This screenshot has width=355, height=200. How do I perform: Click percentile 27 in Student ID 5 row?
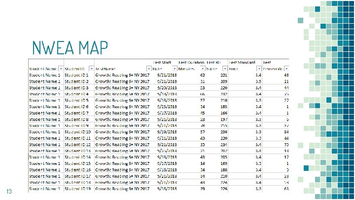point(286,100)
